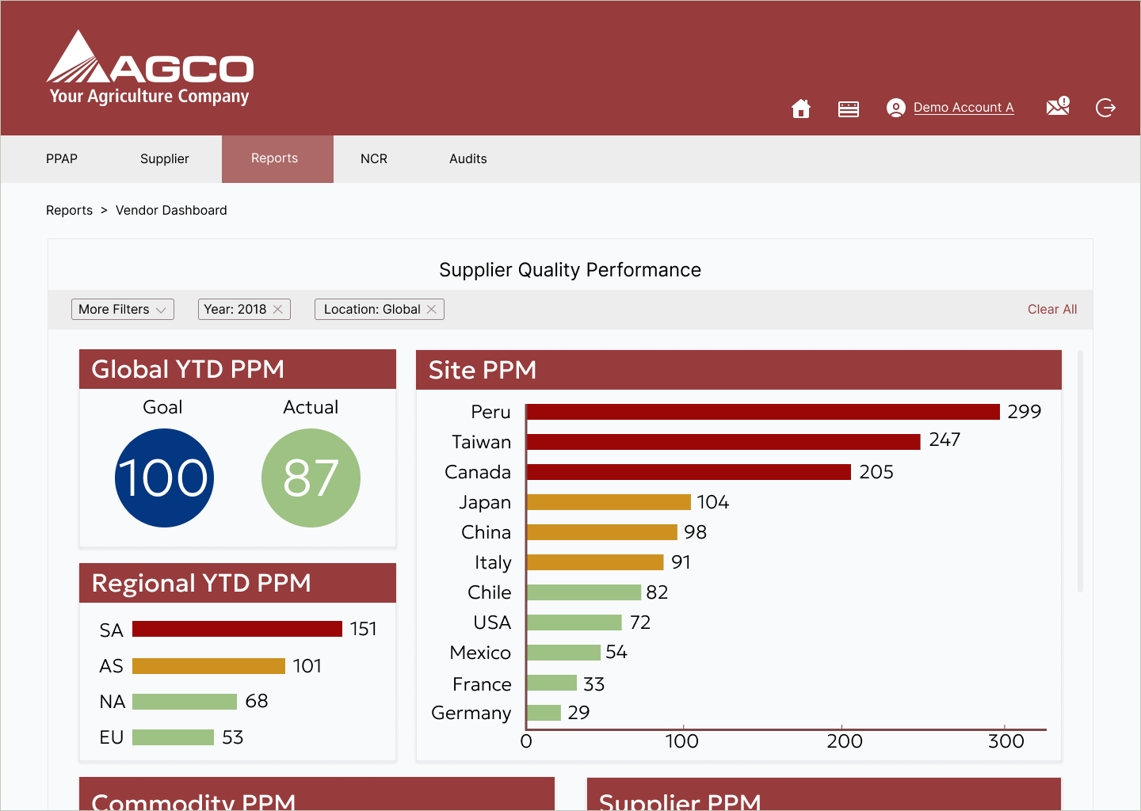Screen dimensions: 1141x811
Task: Click the AGCO logo
Action: 150,68
